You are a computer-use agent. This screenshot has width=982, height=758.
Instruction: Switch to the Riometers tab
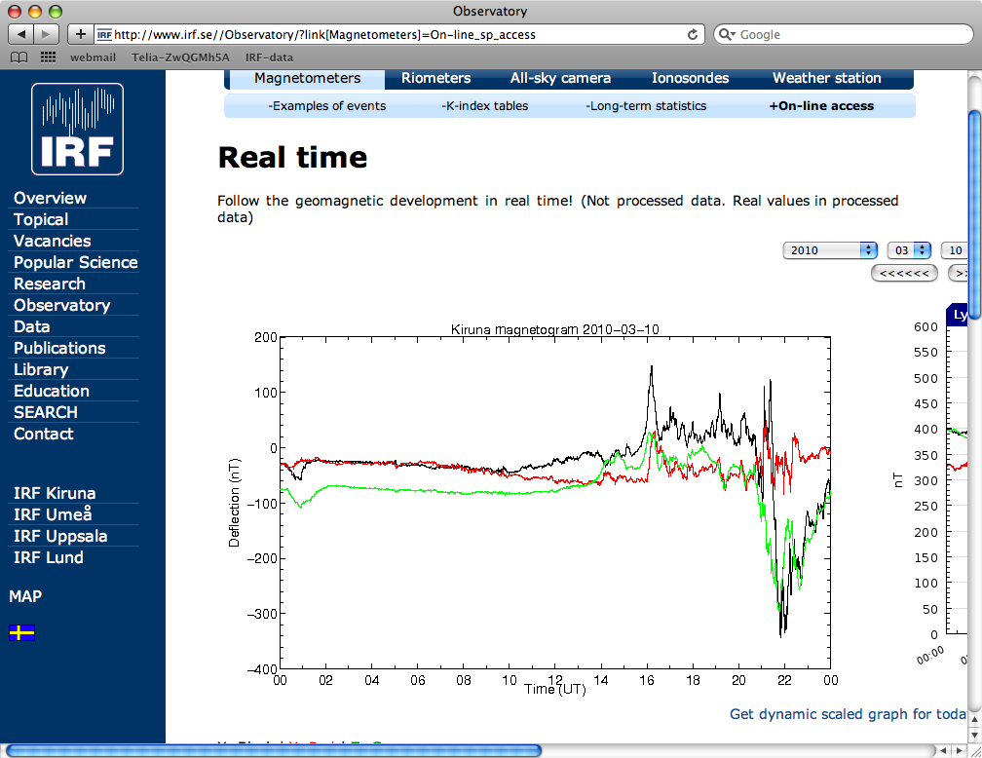pos(435,78)
